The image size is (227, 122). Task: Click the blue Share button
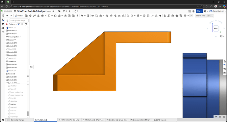pos(199,11)
